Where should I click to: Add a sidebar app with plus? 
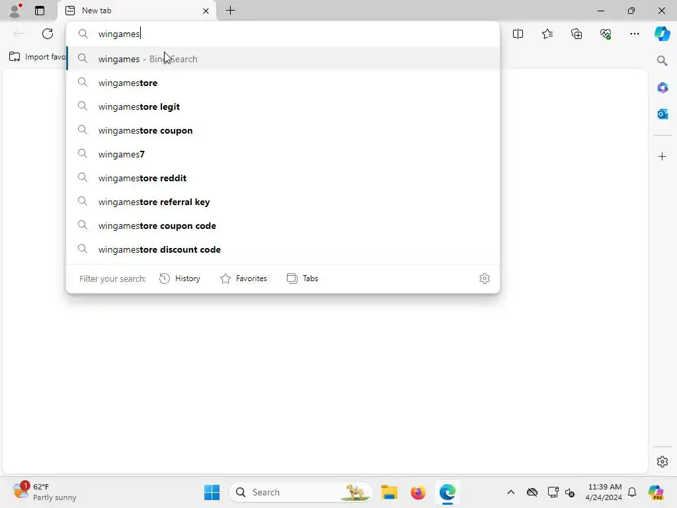[662, 156]
